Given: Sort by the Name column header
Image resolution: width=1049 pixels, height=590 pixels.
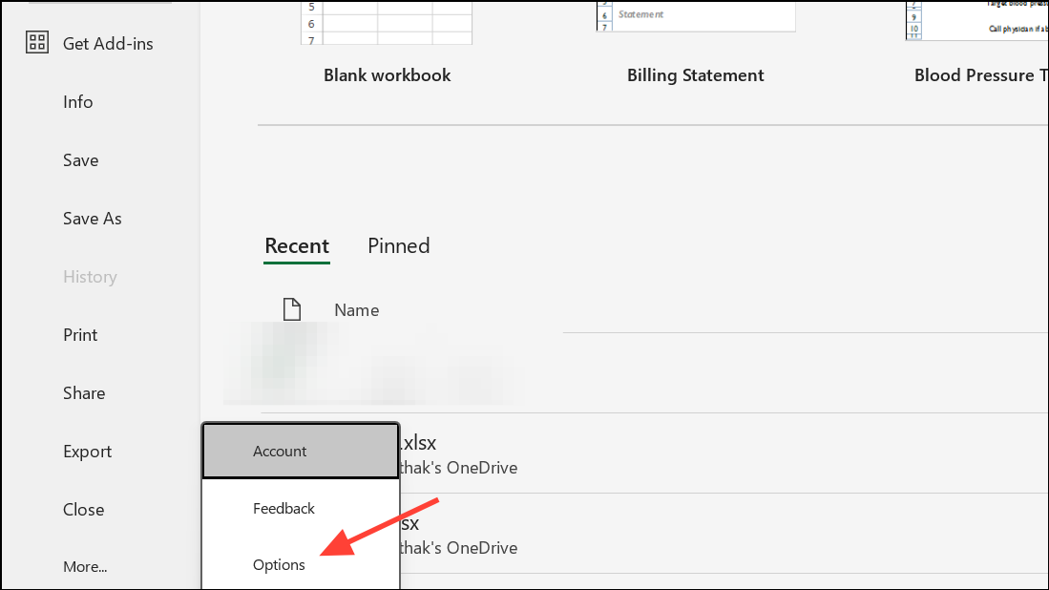Looking at the screenshot, I should (x=356, y=310).
